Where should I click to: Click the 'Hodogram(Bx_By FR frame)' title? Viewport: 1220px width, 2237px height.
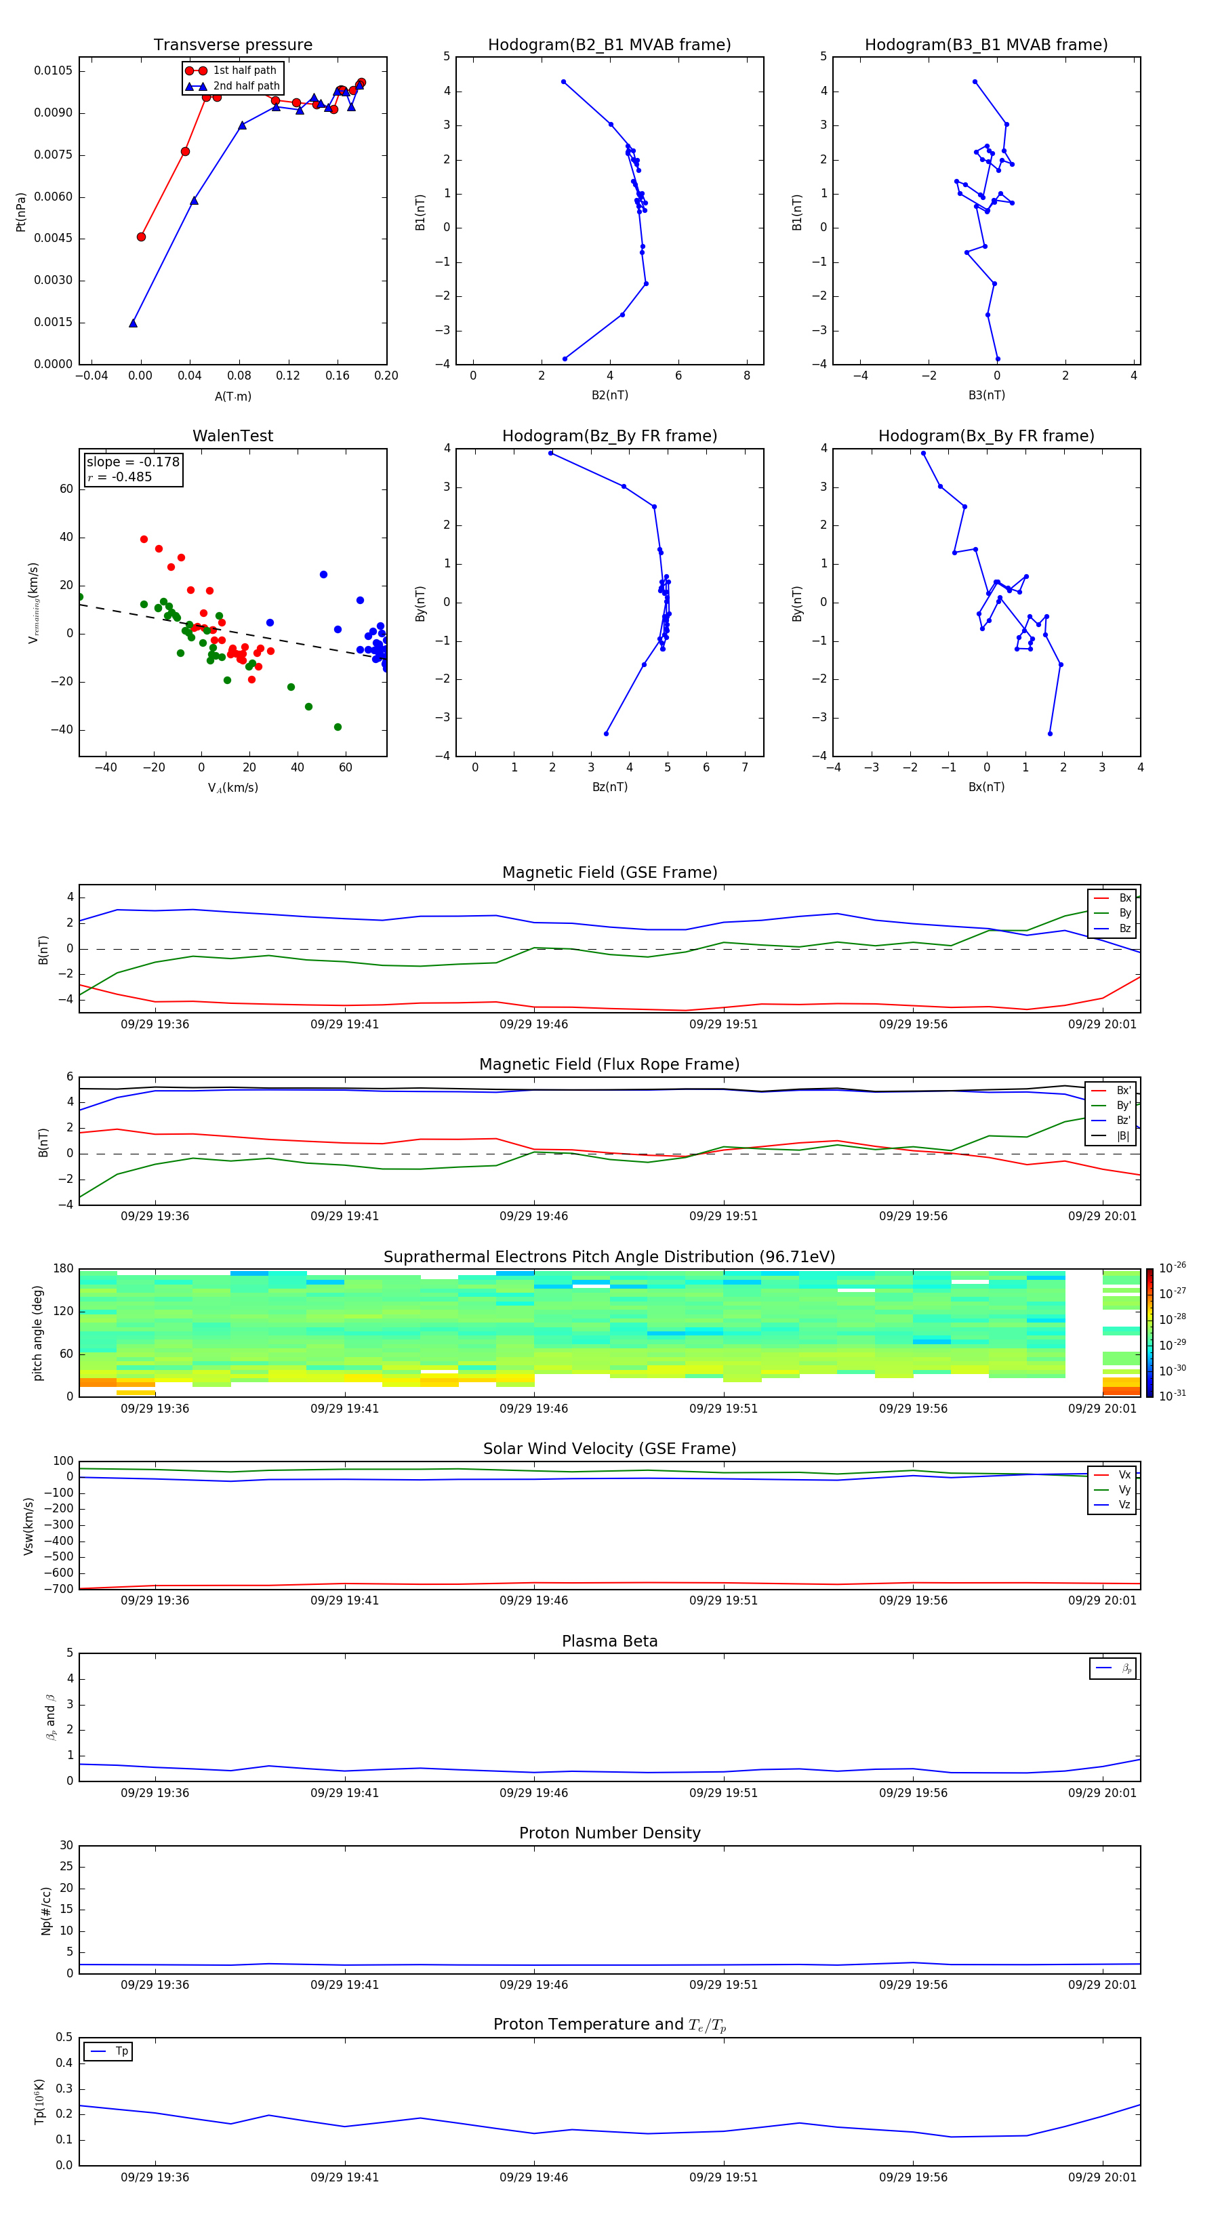click(986, 436)
